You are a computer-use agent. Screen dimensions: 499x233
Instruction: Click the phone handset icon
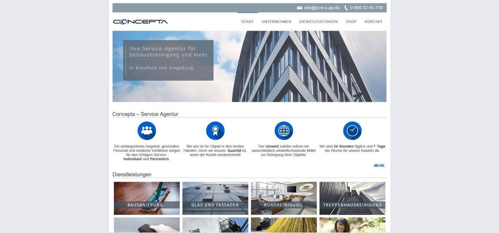coord(346,8)
